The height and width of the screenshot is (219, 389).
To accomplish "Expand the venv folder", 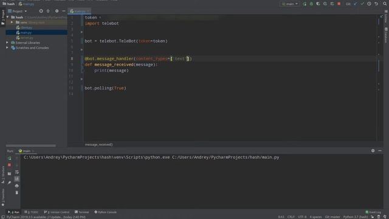I will coord(12,23).
